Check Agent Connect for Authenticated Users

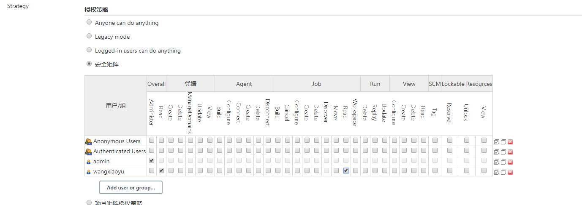[x=239, y=150]
